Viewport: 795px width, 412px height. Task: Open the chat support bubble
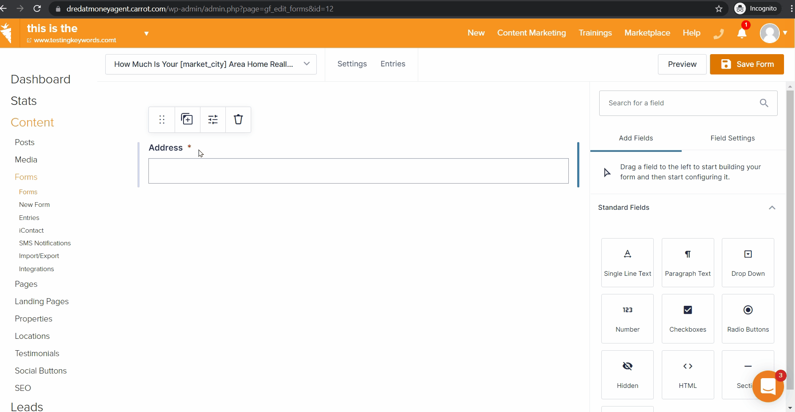(768, 386)
